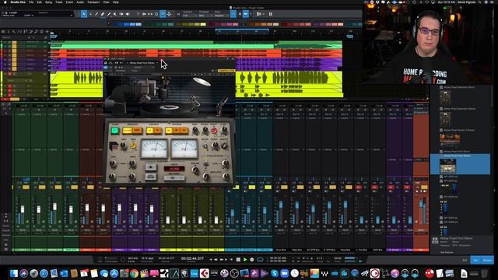Click the Auto Resume button on Vinyl plugin
498x280 pixels.
[x=151, y=177]
